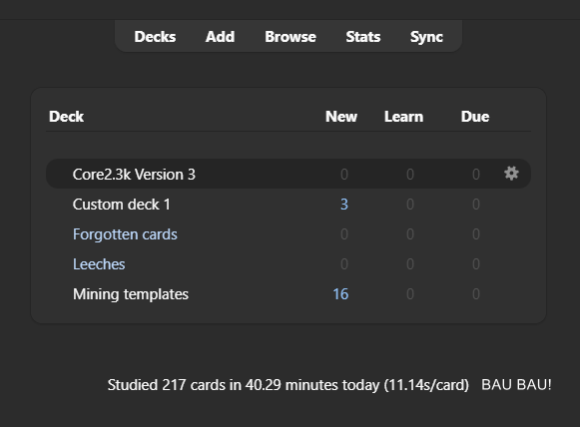This screenshot has width=580, height=427.
Task: Click the BAU BAU! text
Action: click(516, 384)
